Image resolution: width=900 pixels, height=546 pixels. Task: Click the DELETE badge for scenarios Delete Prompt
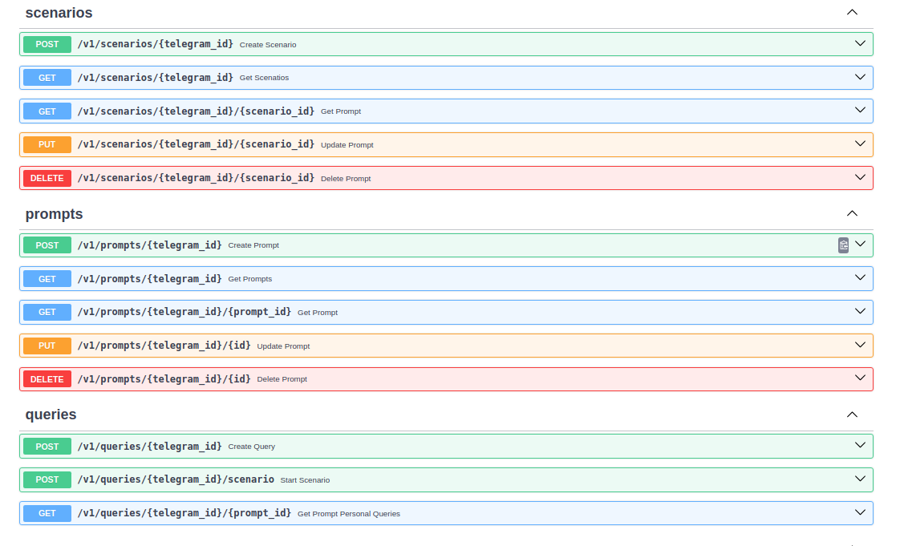coord(47,178)
